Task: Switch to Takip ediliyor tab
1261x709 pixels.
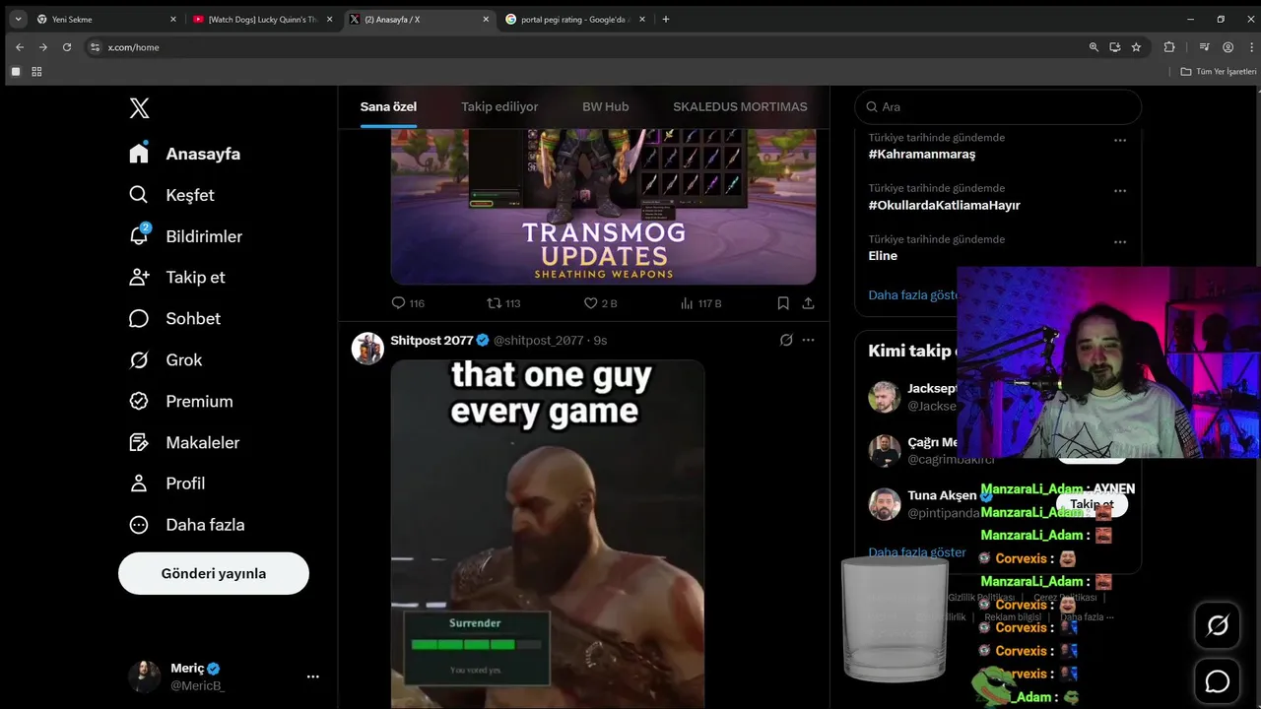Action: coord(499,106)
